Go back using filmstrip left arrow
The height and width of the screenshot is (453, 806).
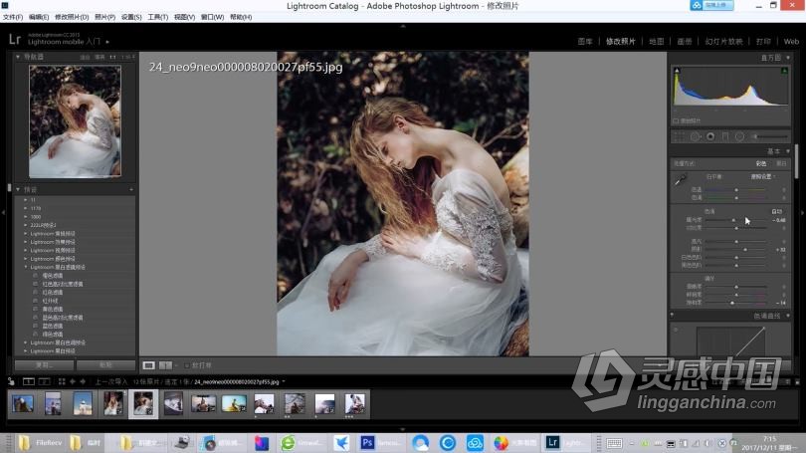pyautogui.click(x=73, y=382)
